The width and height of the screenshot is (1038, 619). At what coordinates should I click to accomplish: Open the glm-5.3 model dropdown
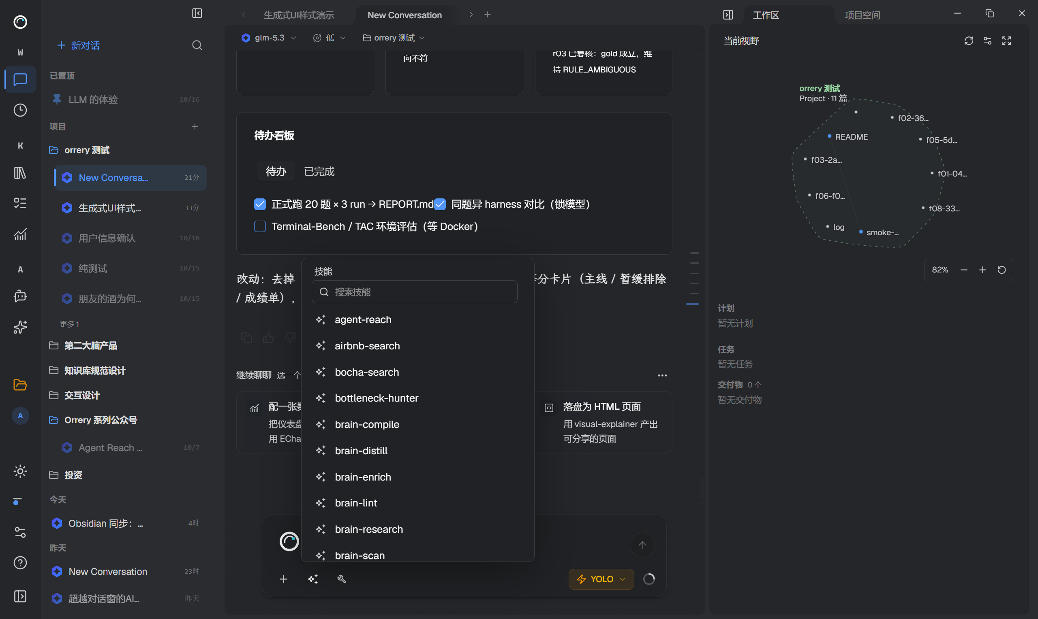269,38
